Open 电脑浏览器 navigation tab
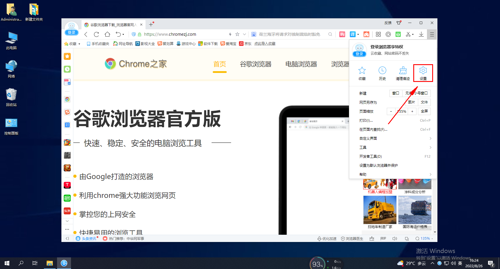 (301, 64)
